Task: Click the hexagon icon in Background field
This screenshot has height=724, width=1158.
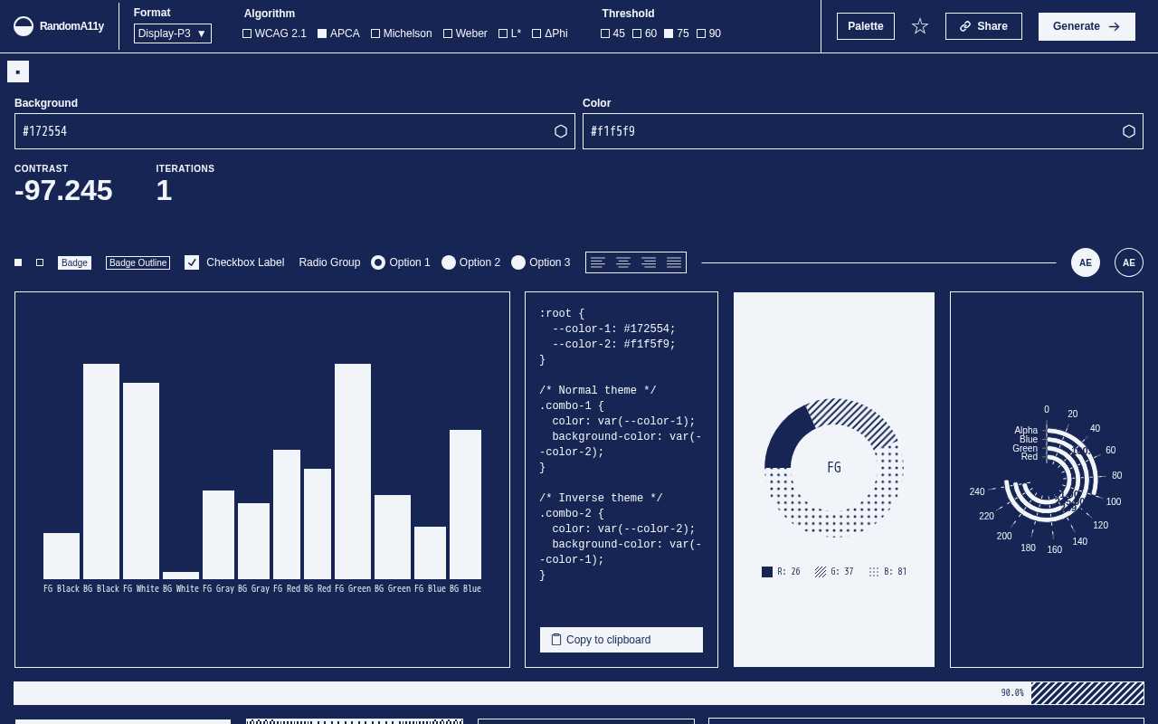Action: click(561, 131)
